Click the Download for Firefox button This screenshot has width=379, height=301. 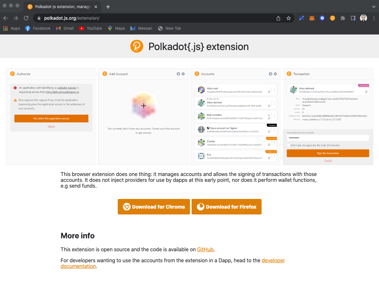[226, 207]
